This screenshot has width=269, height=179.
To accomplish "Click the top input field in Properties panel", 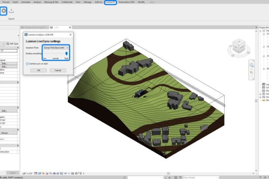I will 9,51.
